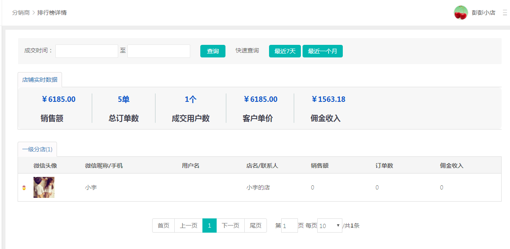Click the end date field after 至

[159, 51]
